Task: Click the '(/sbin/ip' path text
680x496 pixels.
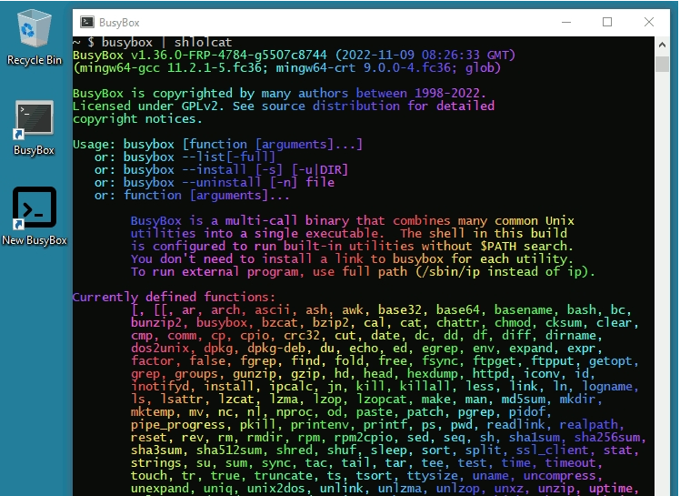Action: [x=447, y=272]
